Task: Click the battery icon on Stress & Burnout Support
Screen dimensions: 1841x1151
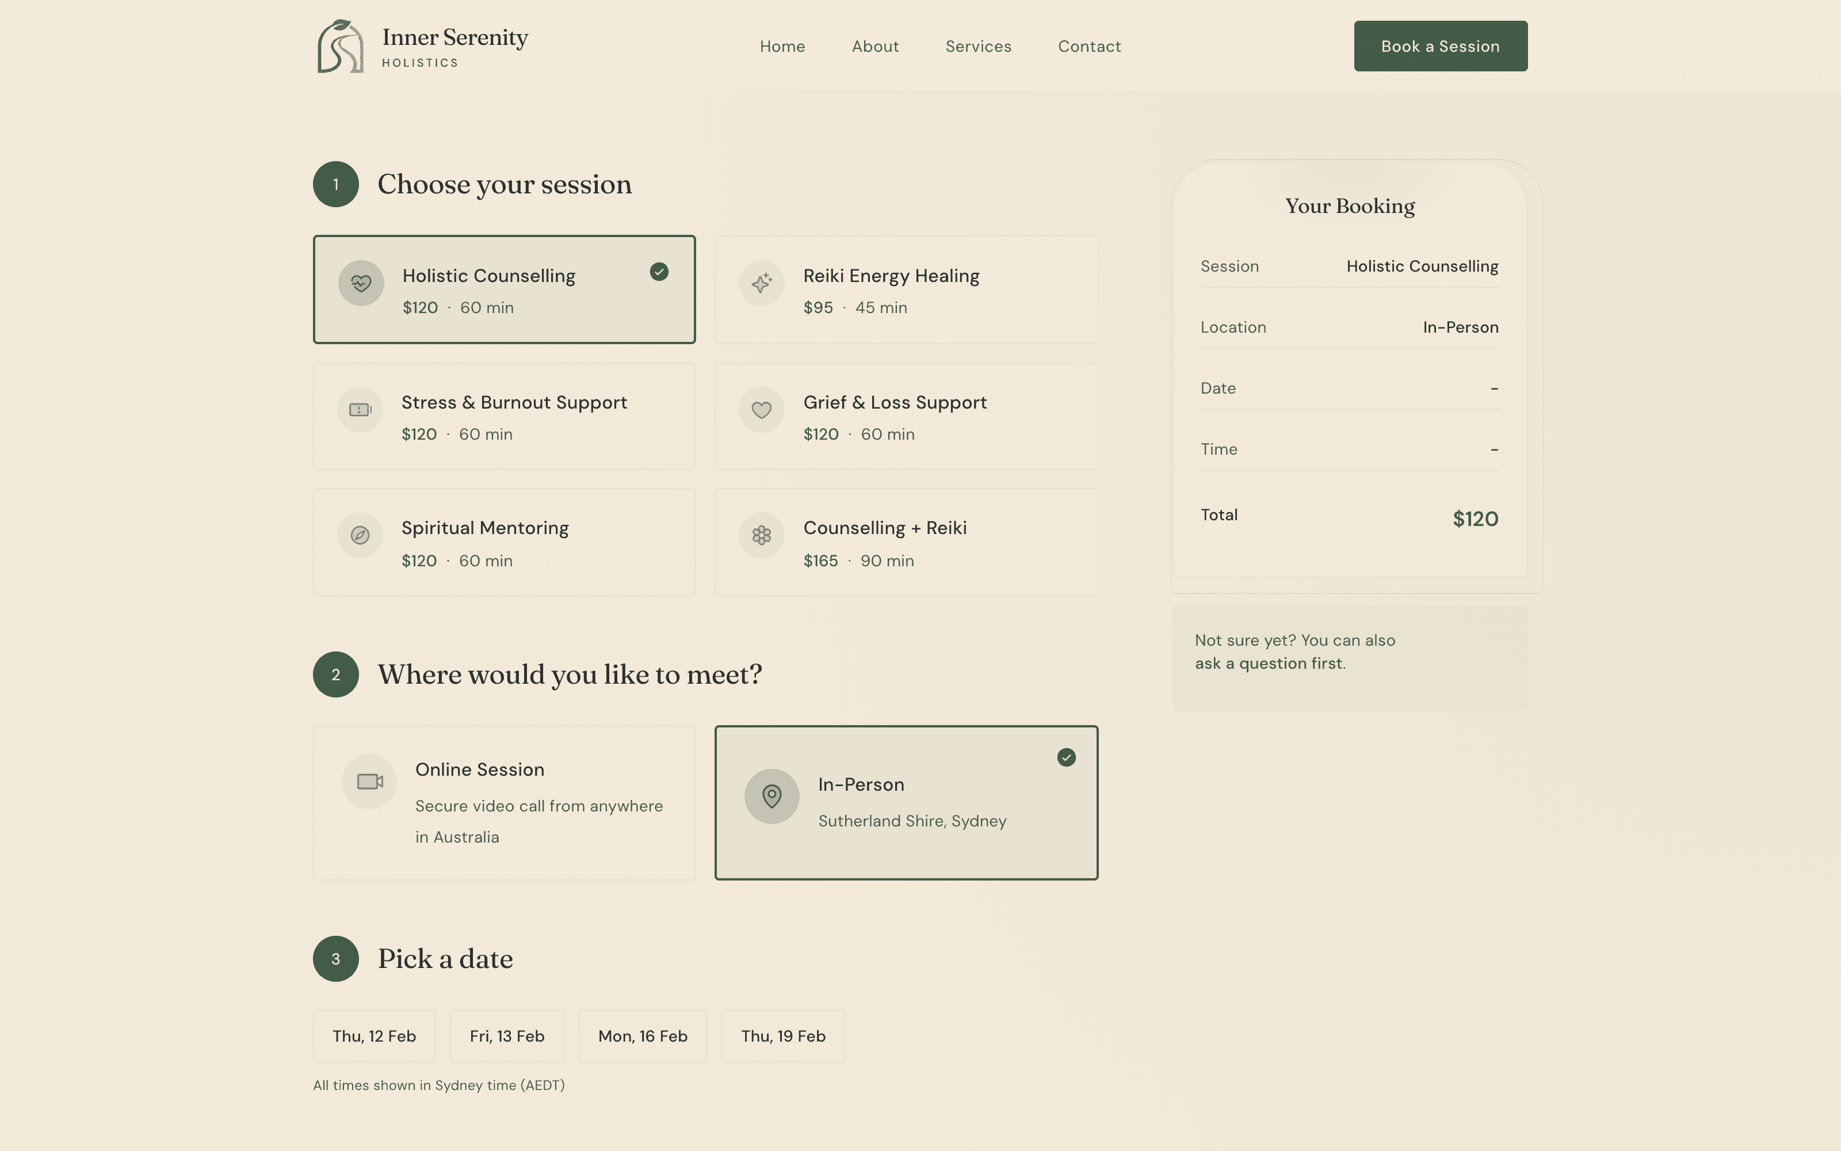Action: click(360, 410)
